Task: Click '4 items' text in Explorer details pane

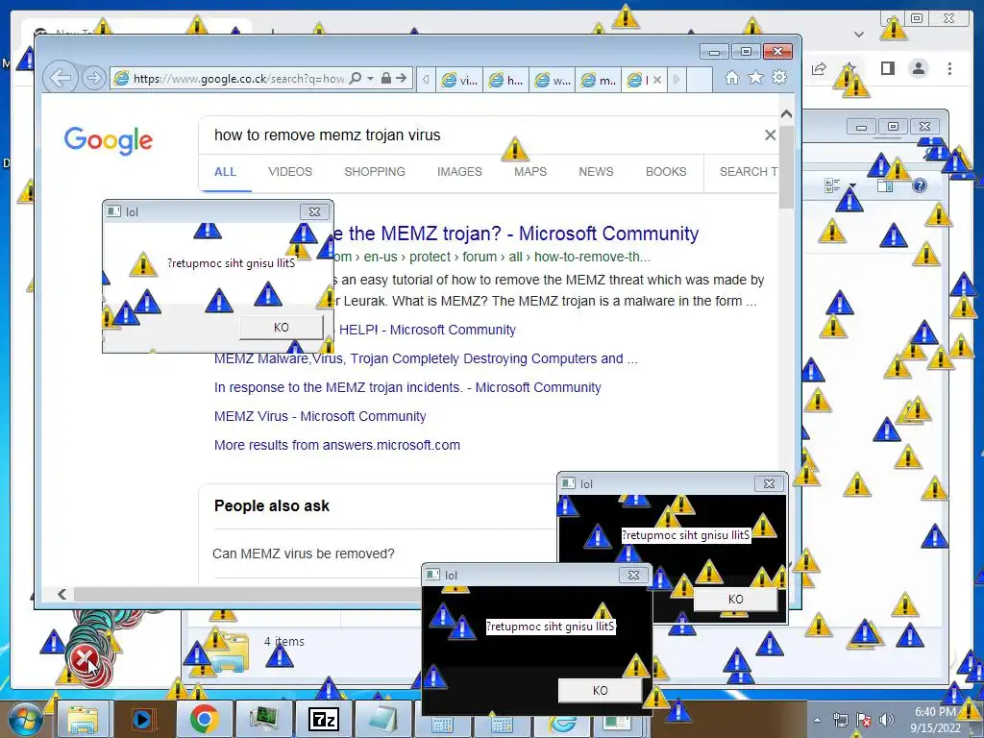Action: 283,641
